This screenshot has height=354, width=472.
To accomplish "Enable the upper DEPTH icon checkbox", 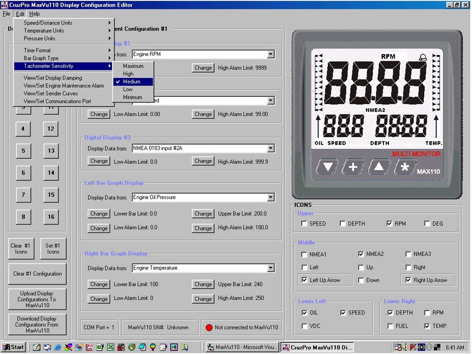I will 342,224.
